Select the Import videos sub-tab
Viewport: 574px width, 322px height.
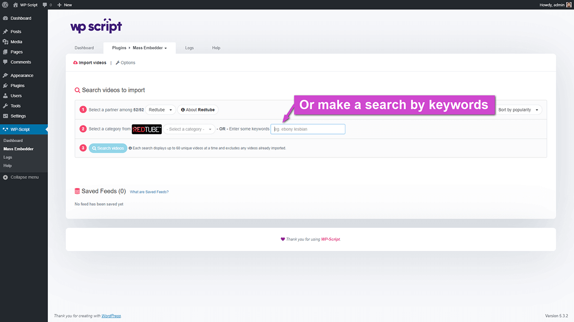click(x=90, y=62)
